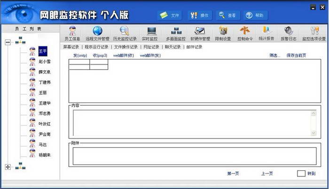Switch to the 网址记录 tab
The height and width of the screenshot is (189, 329).
(151, 47)
